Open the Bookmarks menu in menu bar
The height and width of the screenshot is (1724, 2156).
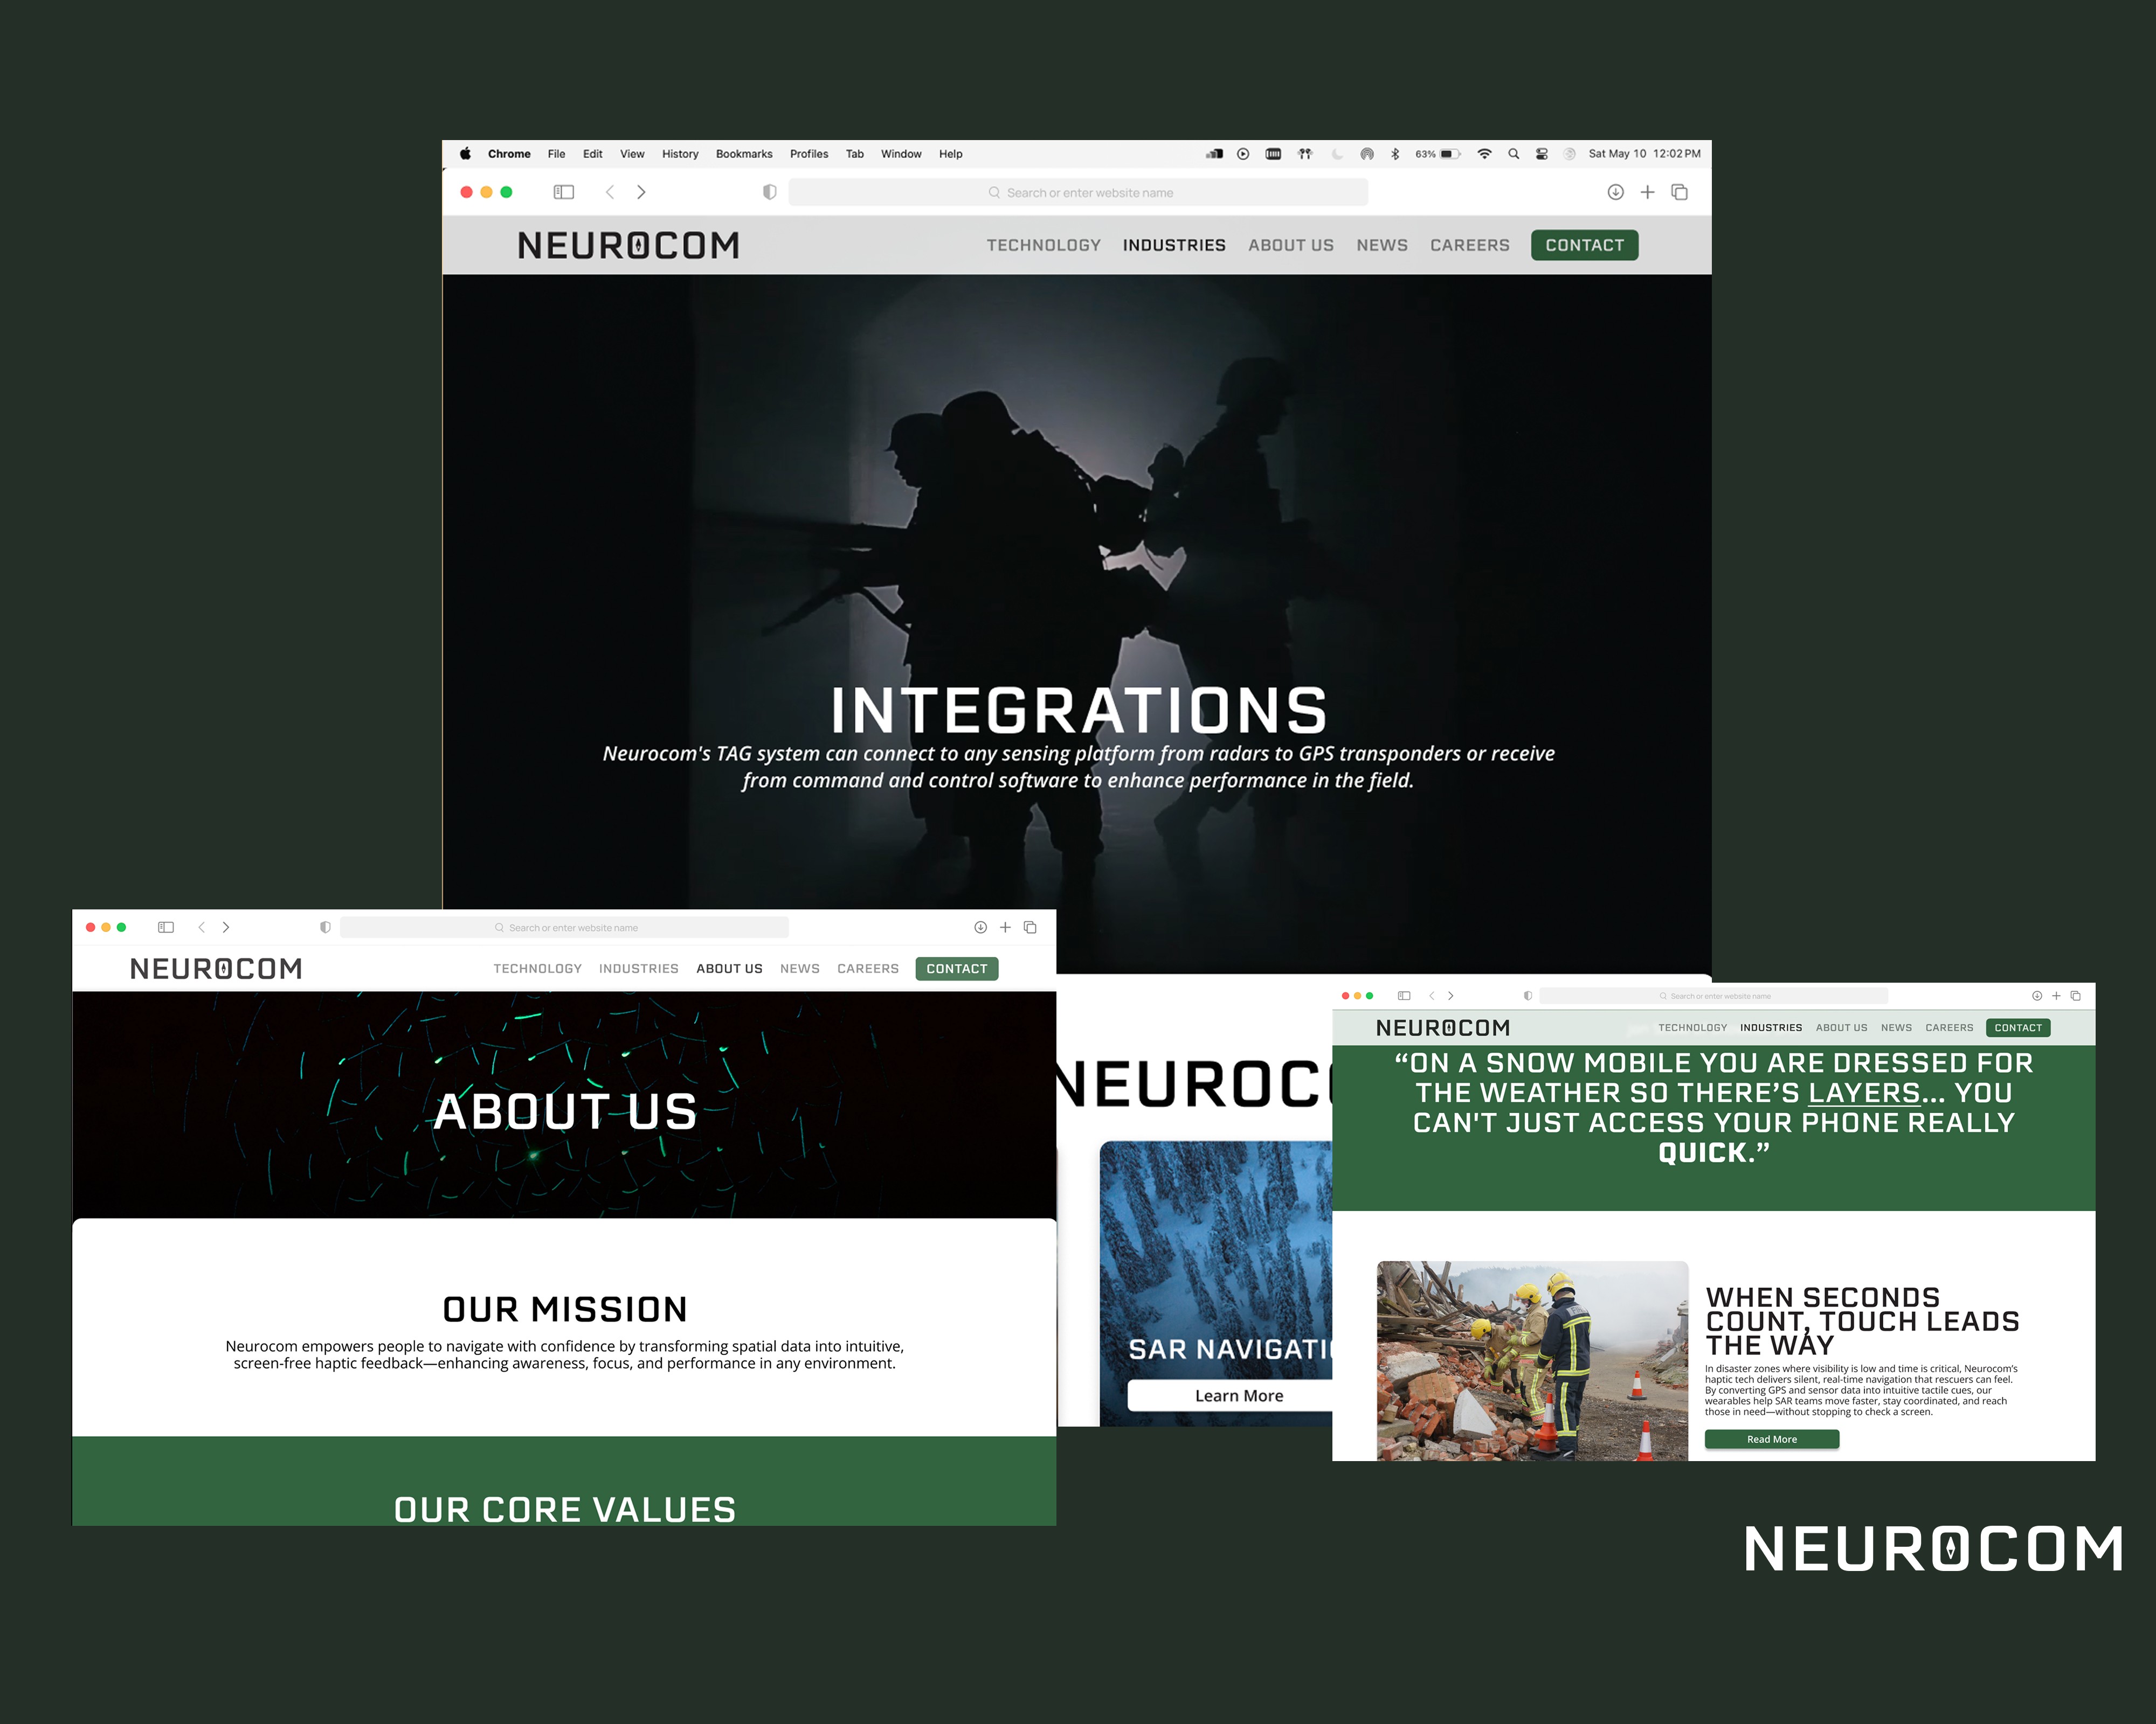(743, 154)
